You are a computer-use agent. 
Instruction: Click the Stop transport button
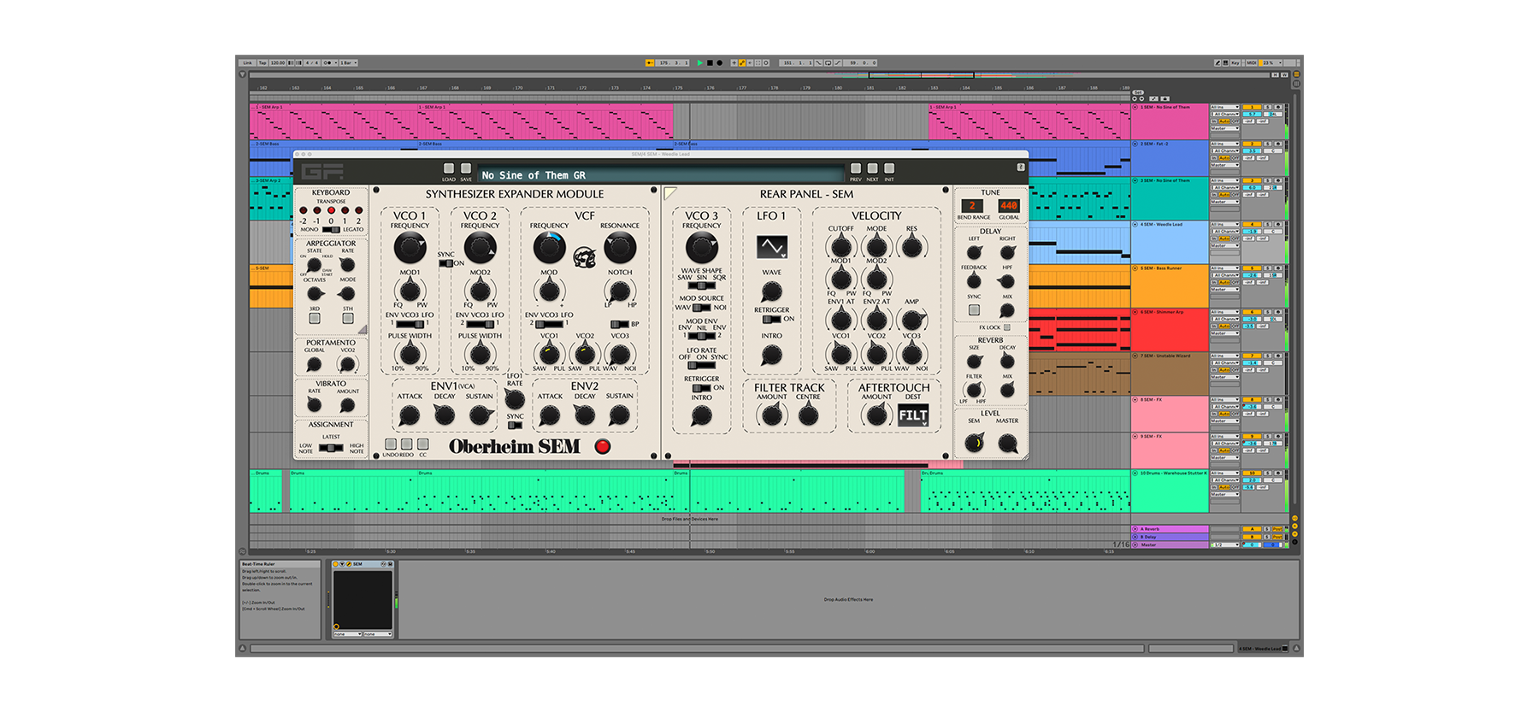[710, 62]
